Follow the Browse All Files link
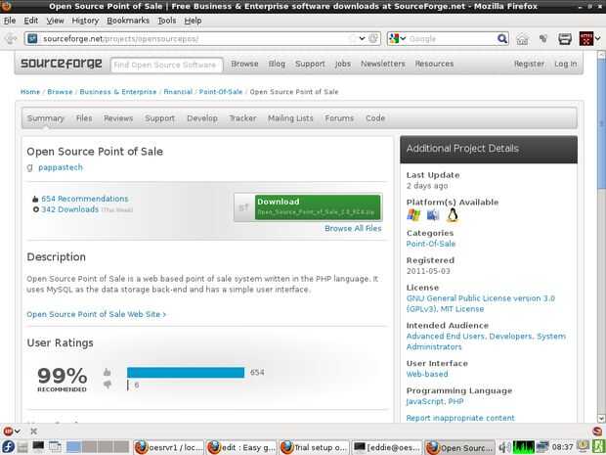This screenshot has height=455, width=606. (x=353, y=228)
